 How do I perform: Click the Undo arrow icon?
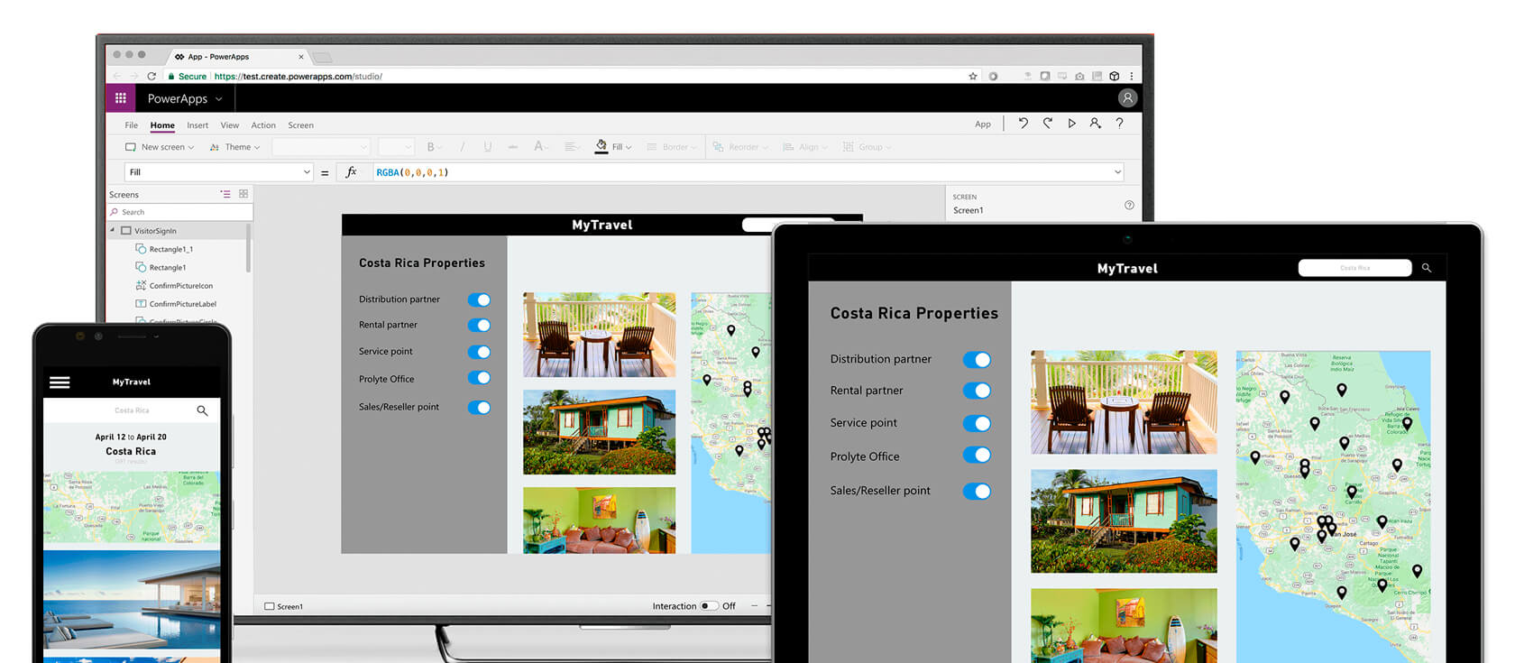tap(1023, 124)
